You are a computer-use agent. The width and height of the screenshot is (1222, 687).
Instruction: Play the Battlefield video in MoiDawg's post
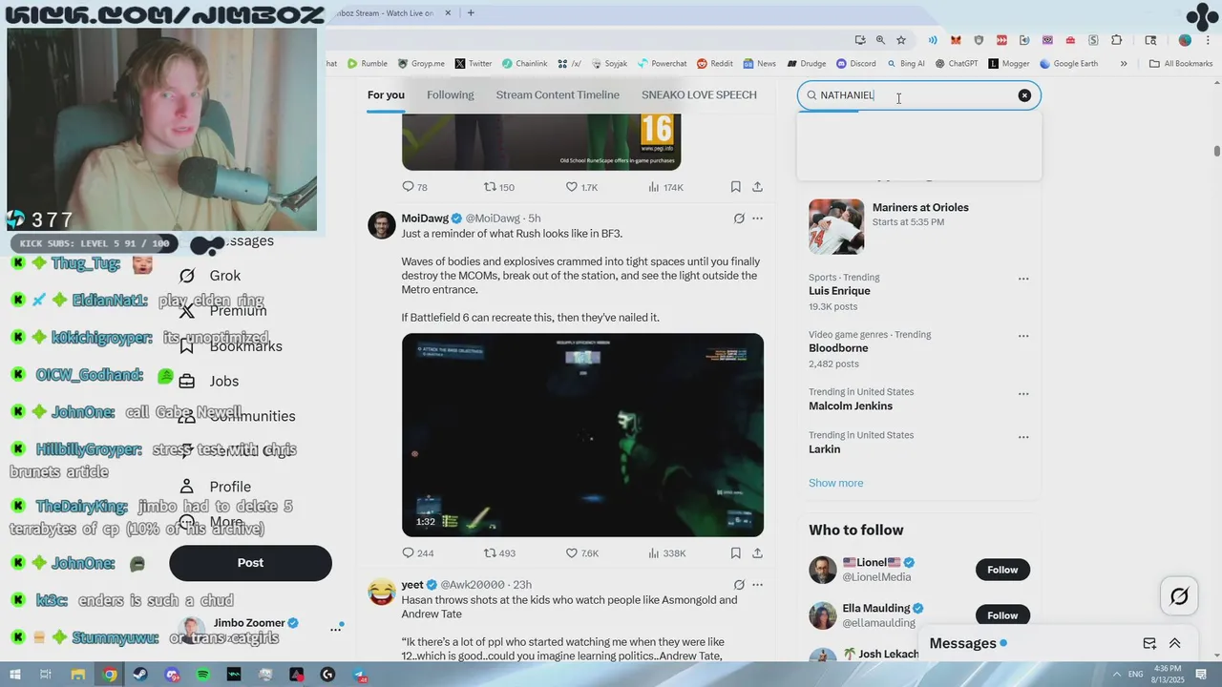(x=582, y=435)
